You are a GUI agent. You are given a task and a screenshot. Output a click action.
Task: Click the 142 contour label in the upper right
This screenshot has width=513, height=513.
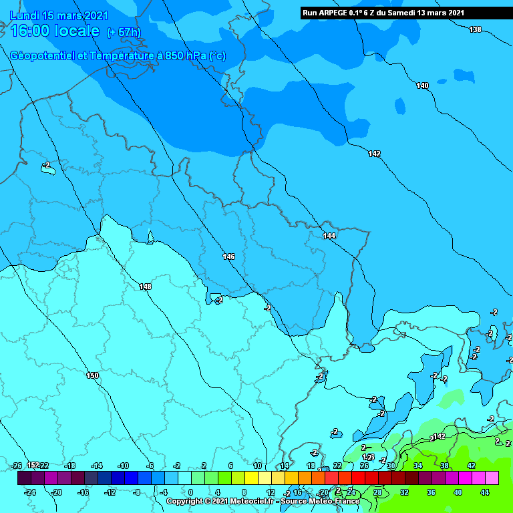[x=374, y=154]
